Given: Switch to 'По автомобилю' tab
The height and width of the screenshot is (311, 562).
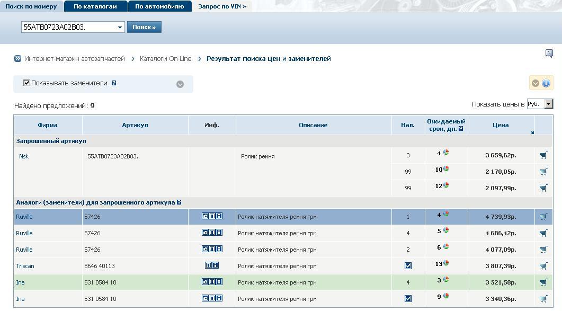Looking at the screenshot, I should click(x=159, y=6).
